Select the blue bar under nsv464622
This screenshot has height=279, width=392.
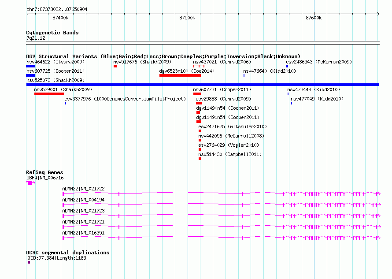click(x=30, y=66)
